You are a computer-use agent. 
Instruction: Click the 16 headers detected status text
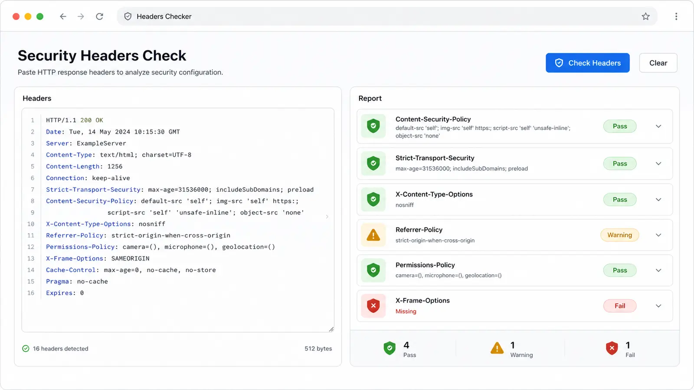tap(61, 348)
